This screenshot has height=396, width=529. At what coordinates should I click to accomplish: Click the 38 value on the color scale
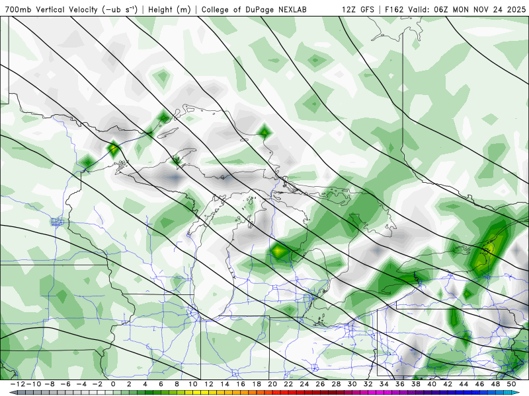[x=416, y=384]
